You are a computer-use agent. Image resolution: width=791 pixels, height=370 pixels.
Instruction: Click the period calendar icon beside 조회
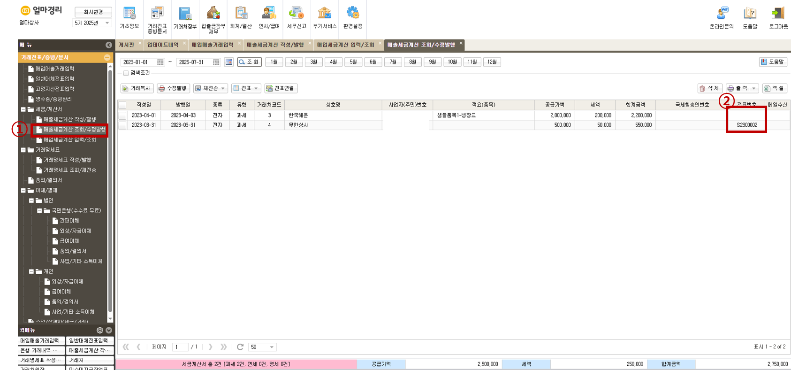point(229,62)
